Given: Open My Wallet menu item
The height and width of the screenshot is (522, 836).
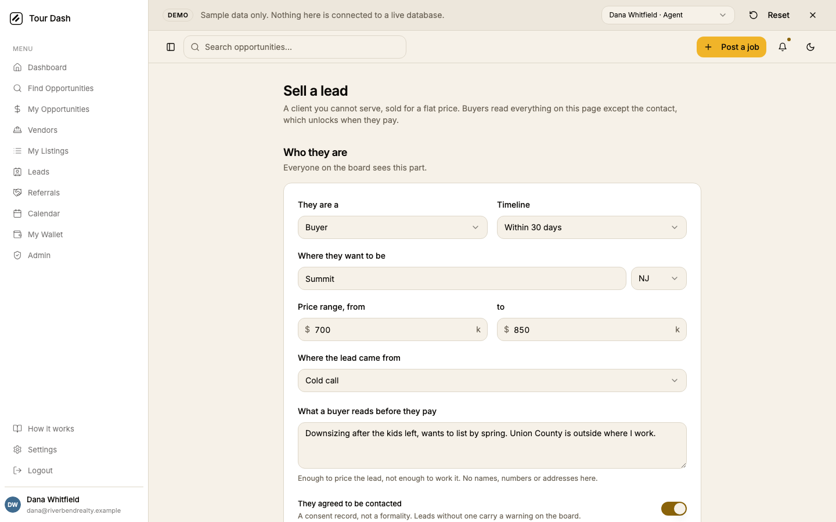Looking at the screenshot, I should tap(74, 234).
